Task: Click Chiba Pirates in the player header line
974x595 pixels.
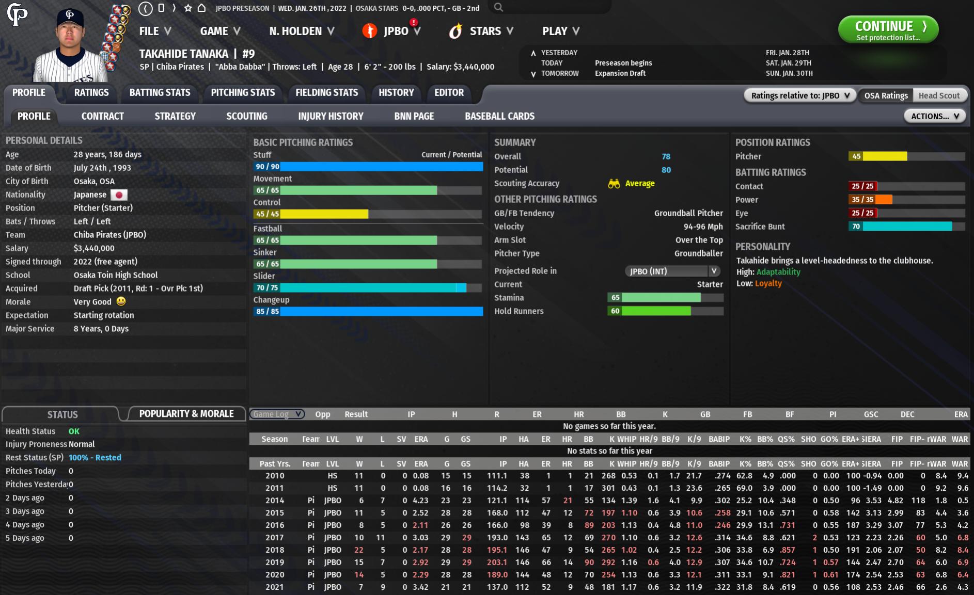Action: (x=180, y=67)
